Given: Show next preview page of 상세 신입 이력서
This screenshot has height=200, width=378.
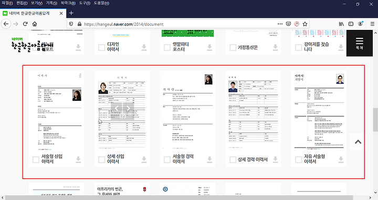Looking at the screenshot, I should [128, 109].
